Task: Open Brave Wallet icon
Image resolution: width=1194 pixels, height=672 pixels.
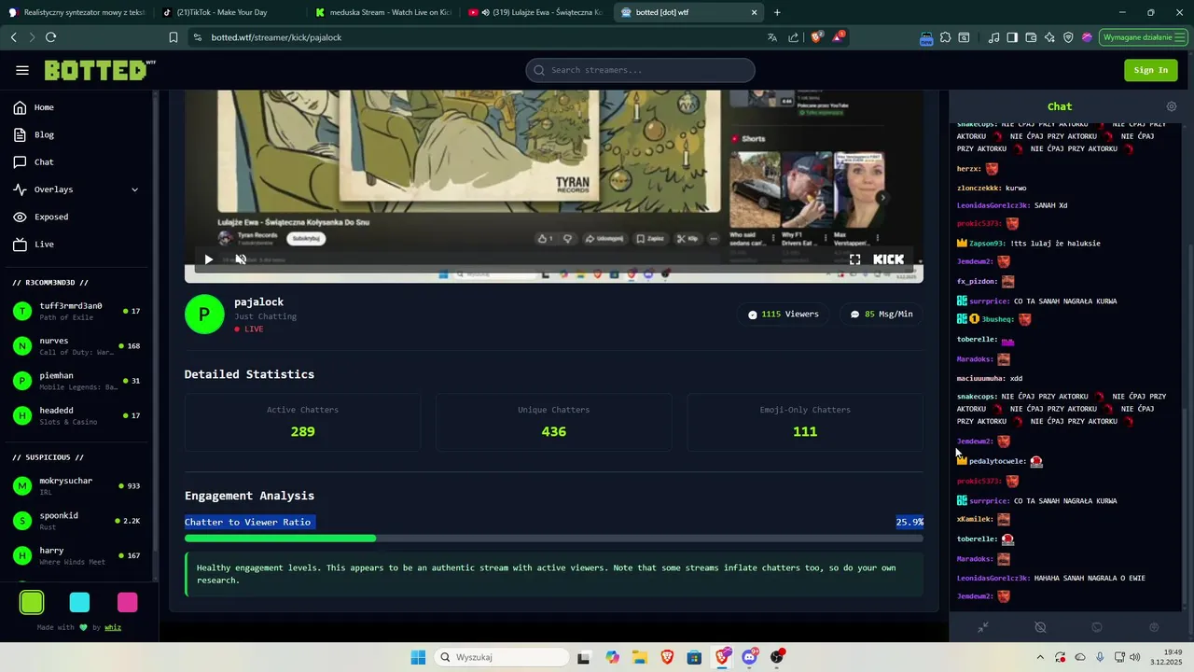Action: point(1031,37)
